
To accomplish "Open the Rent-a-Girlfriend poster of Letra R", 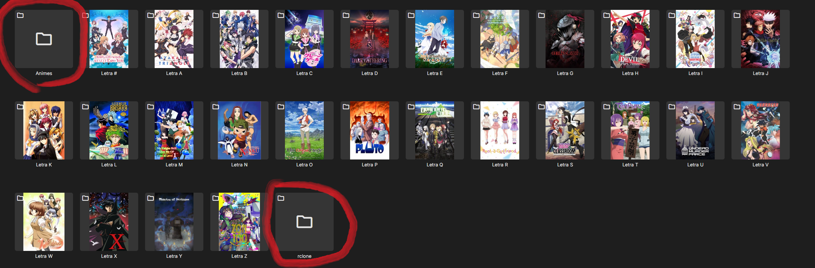I will pyautogui.click(x=500, y=130).
